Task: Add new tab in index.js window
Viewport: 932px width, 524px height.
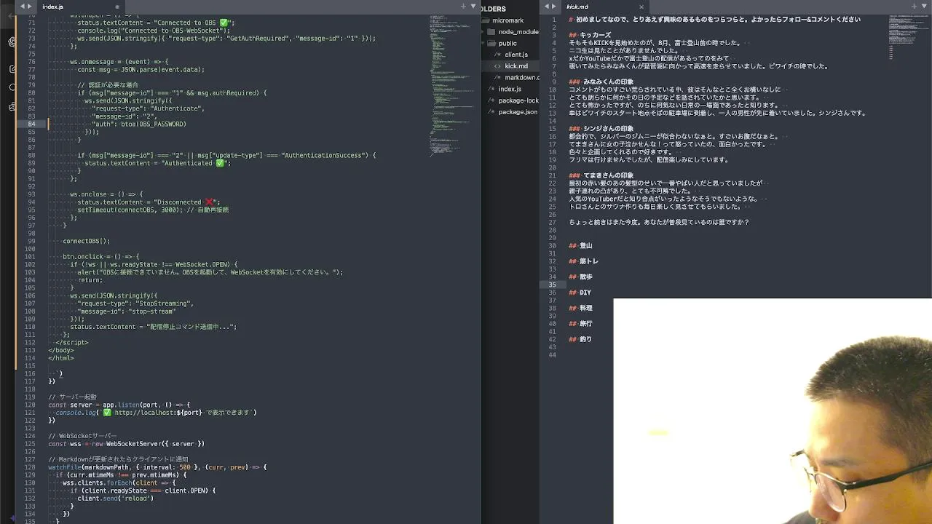Action: coord(463,7)
